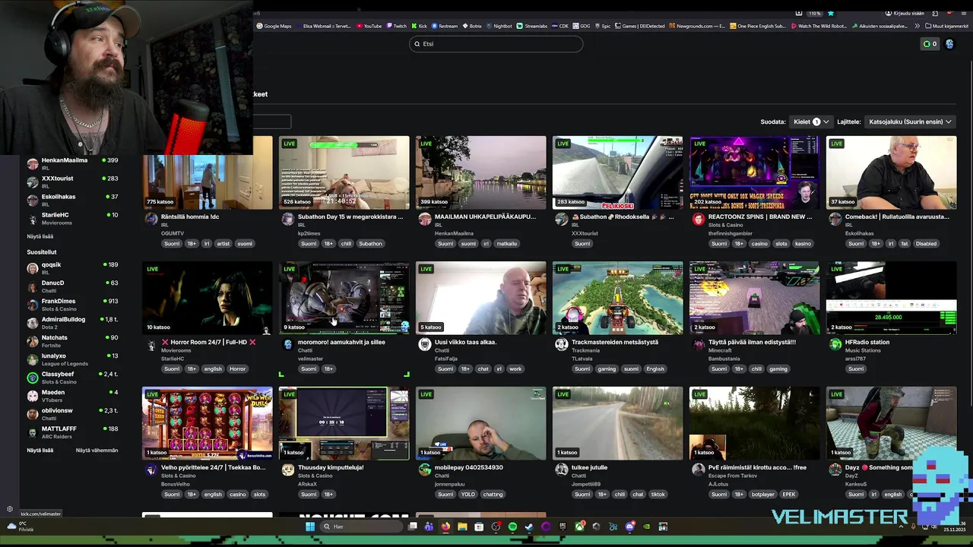The width and height of the screenshot is (973, 547).
Task: Open the Botrix bookmark
Action: point(471,26)
